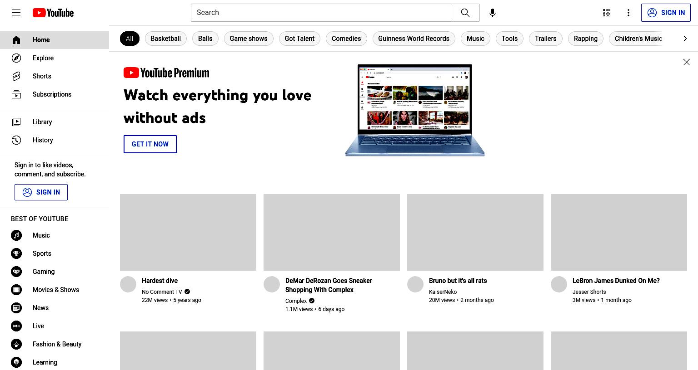Click GET IT NOW button
The image size is (698, 370).
150,144
